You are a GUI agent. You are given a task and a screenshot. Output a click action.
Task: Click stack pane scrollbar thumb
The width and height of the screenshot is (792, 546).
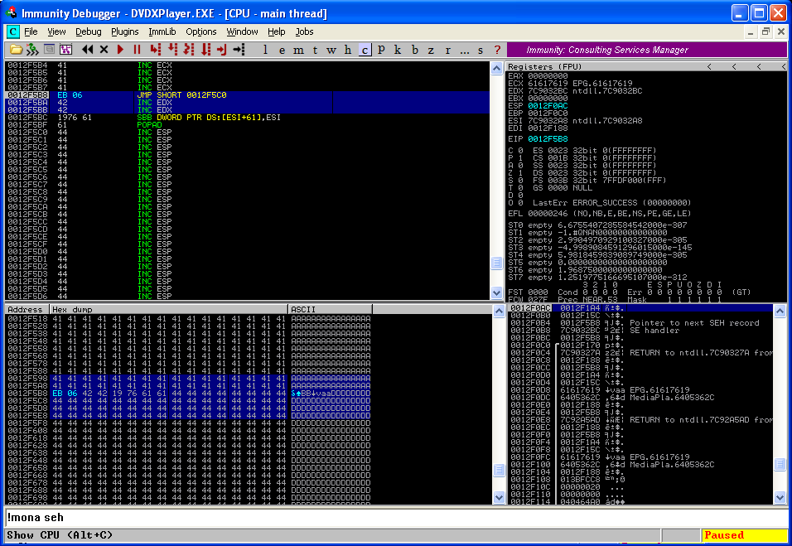[x=780, y=465]
